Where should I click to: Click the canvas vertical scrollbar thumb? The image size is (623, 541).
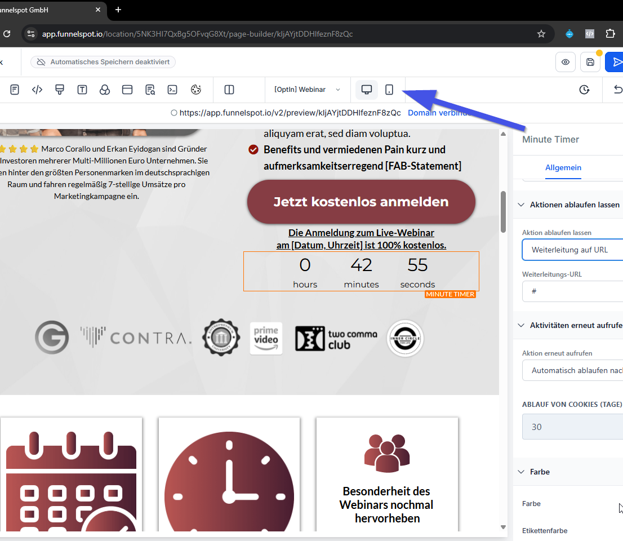(504, 212)
